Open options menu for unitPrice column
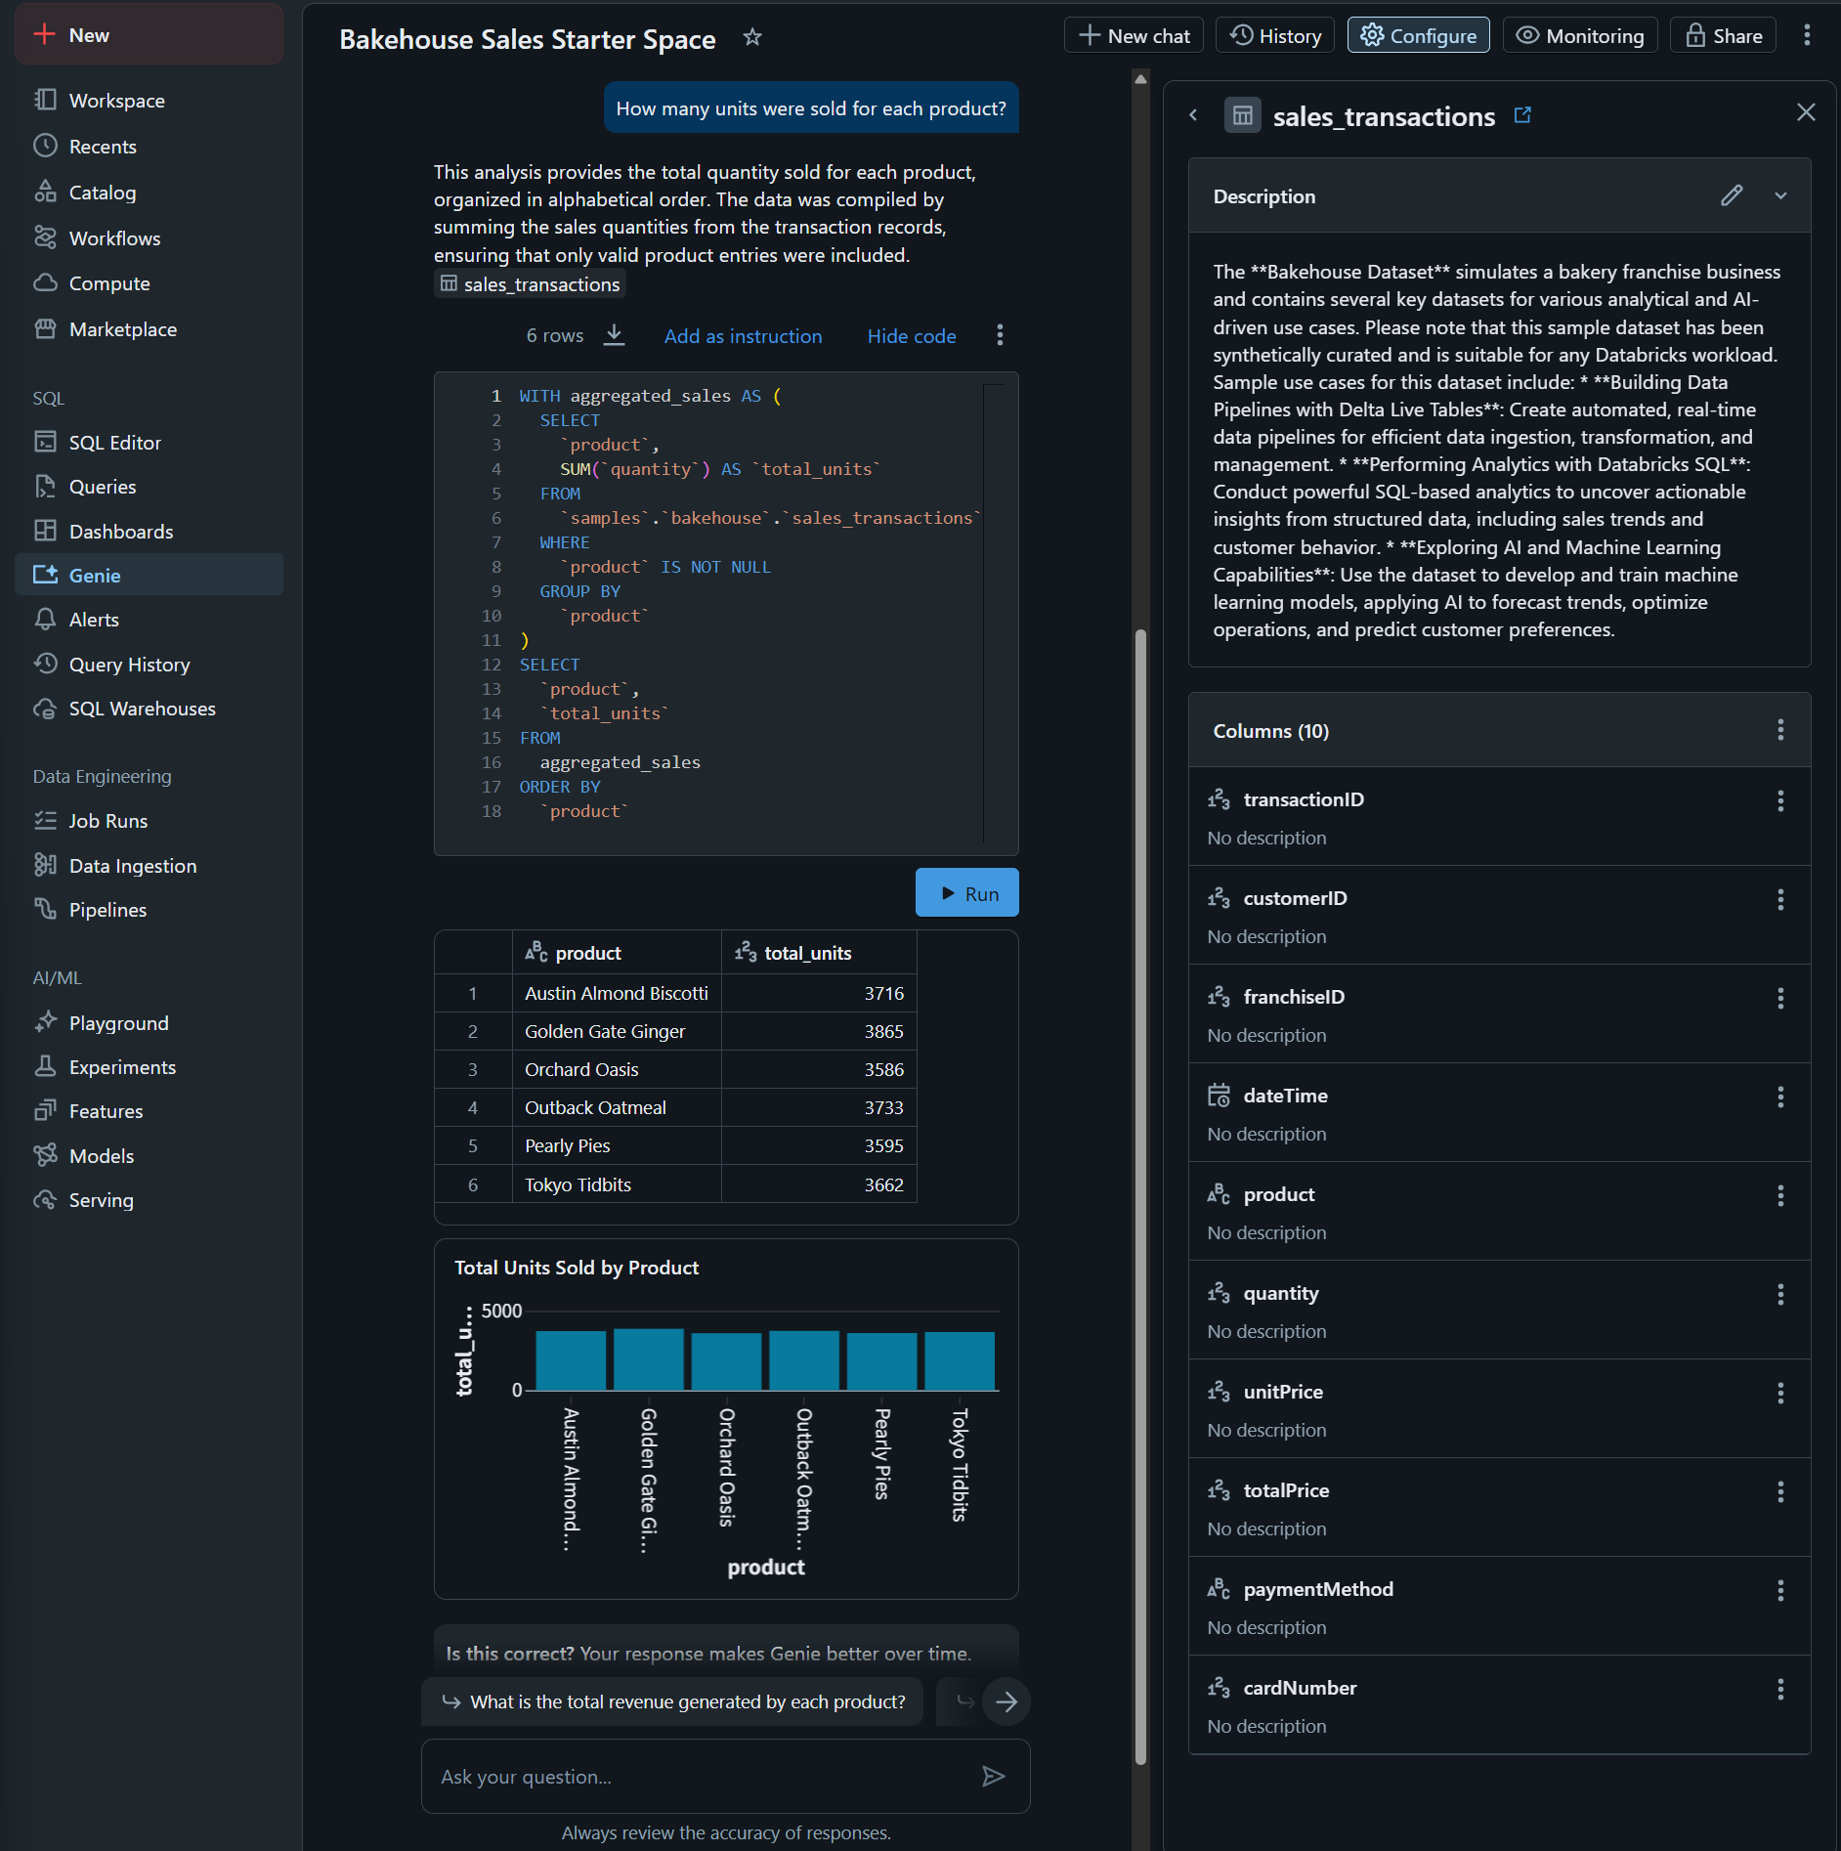This screenshot has height=1851, width=1841. 1780,1393
